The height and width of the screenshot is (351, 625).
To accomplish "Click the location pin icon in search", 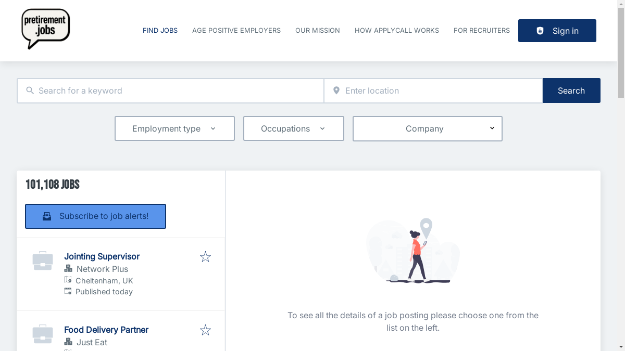I will (x=336, y=90).
